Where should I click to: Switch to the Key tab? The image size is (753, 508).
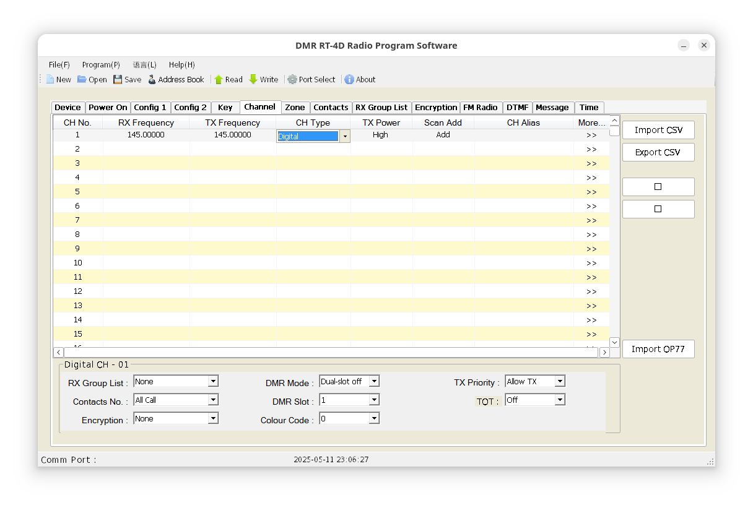(x=225, y=108)
